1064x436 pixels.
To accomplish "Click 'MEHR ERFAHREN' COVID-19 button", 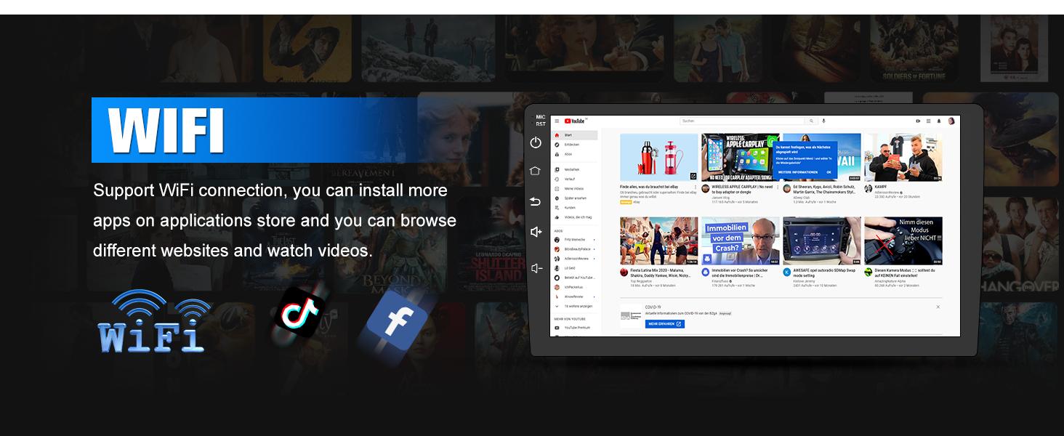I will [664, 324].
